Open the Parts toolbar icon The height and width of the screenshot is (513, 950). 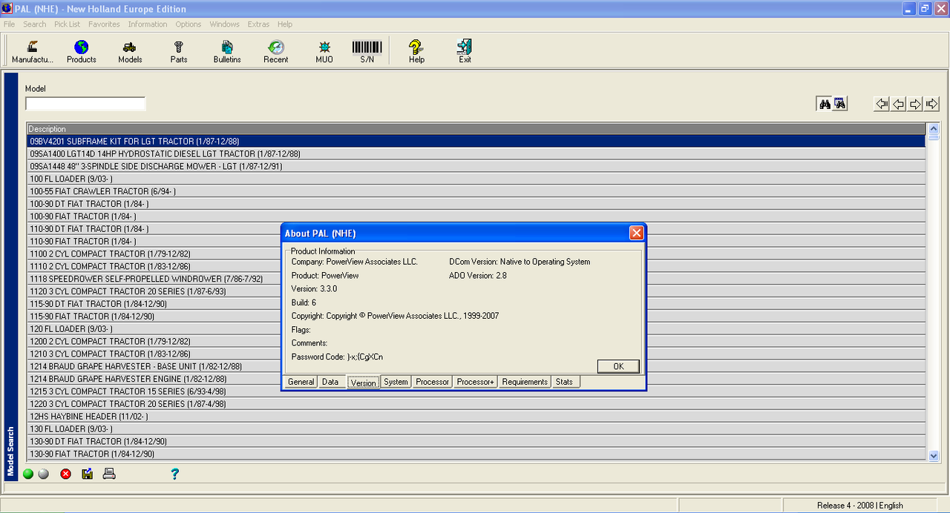pyautogui.click(x=179, y=51)
